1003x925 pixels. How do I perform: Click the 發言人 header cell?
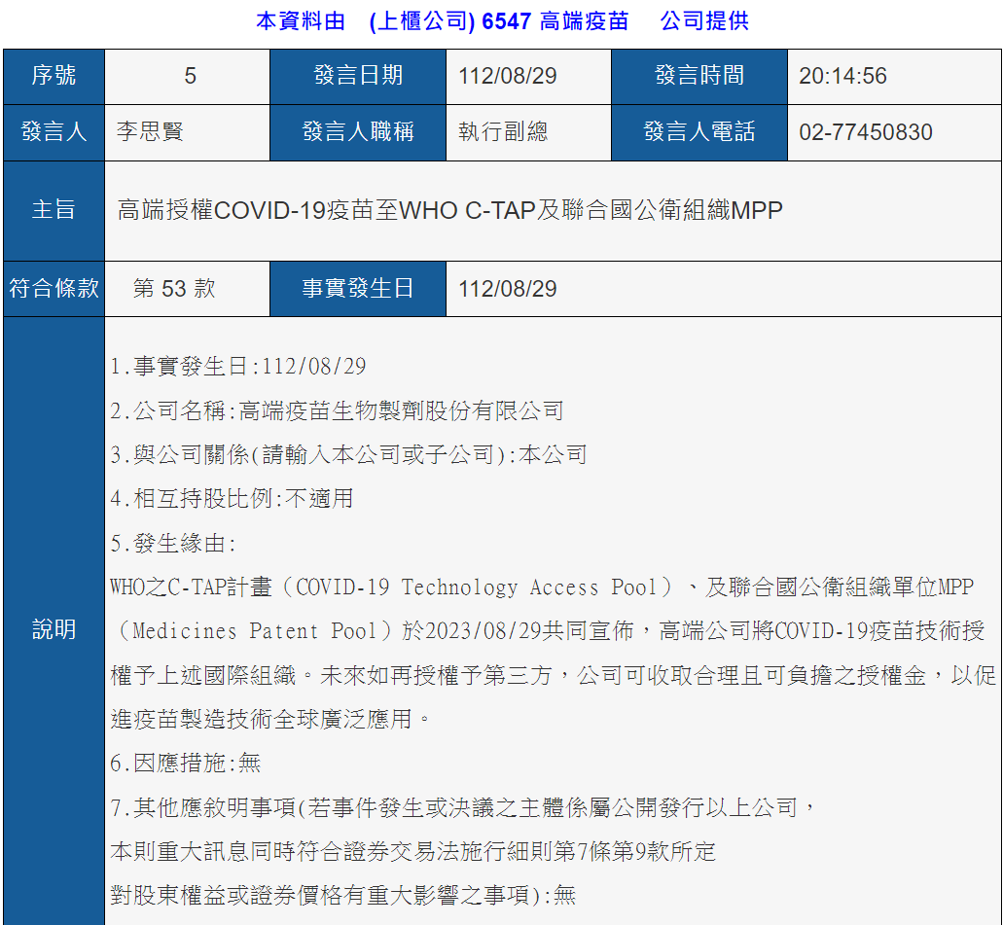54,132
